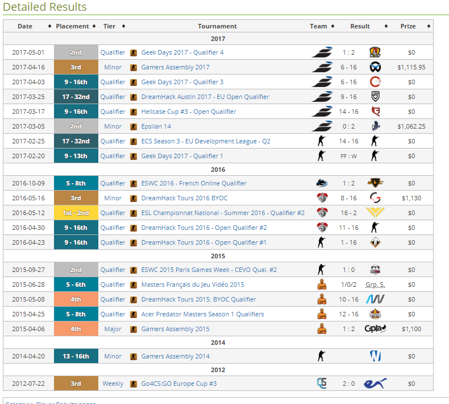Open Go4CS:GO Europe Cup #3 link
Screen dimensions: 449x404
pos(179,384)
